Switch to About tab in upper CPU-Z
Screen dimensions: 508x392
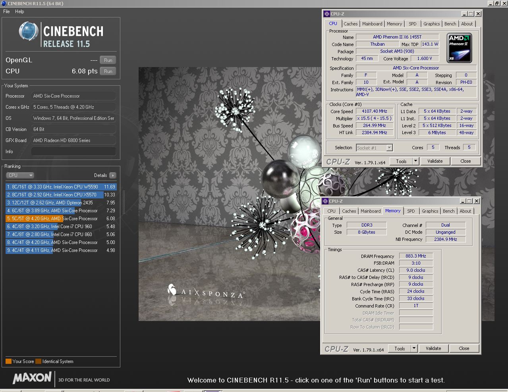pos(467,24)
